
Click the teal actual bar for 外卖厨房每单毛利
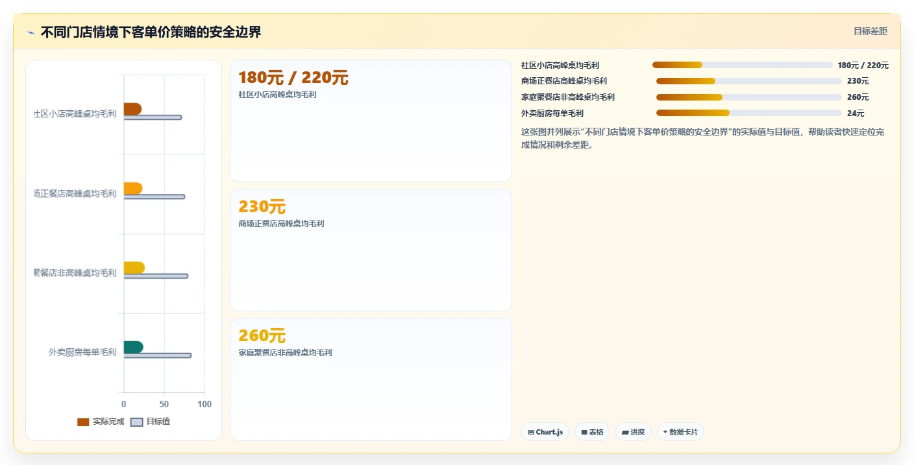click(x=133, y=347)
